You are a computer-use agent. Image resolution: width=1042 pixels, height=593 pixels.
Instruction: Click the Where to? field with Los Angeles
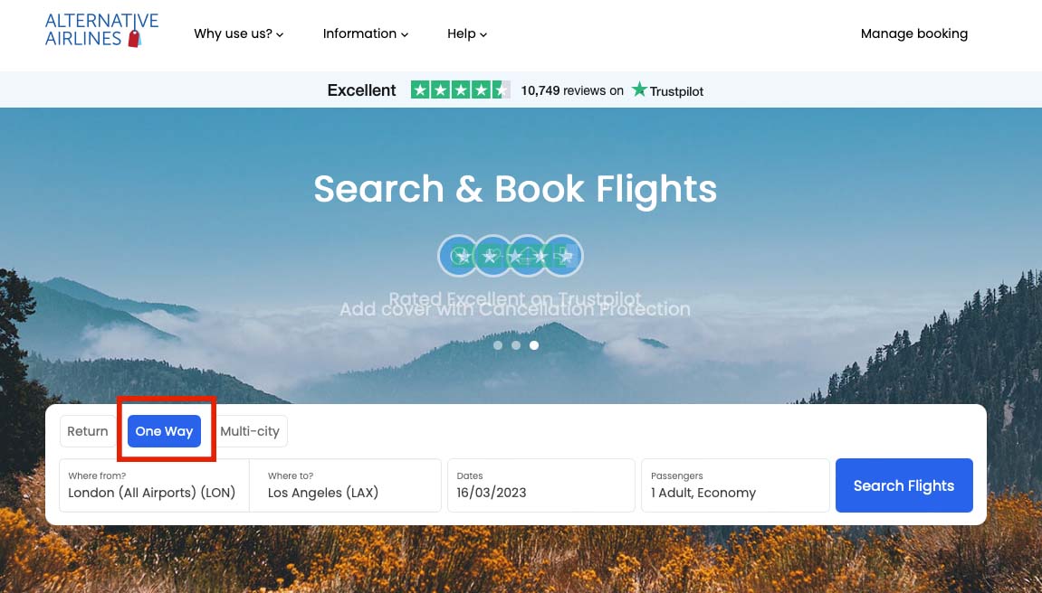(345, 485)
